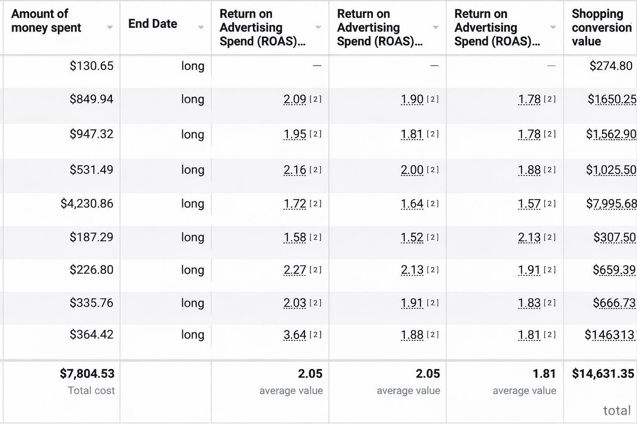
Task: Click the End Date column header label
Action: 153,24
